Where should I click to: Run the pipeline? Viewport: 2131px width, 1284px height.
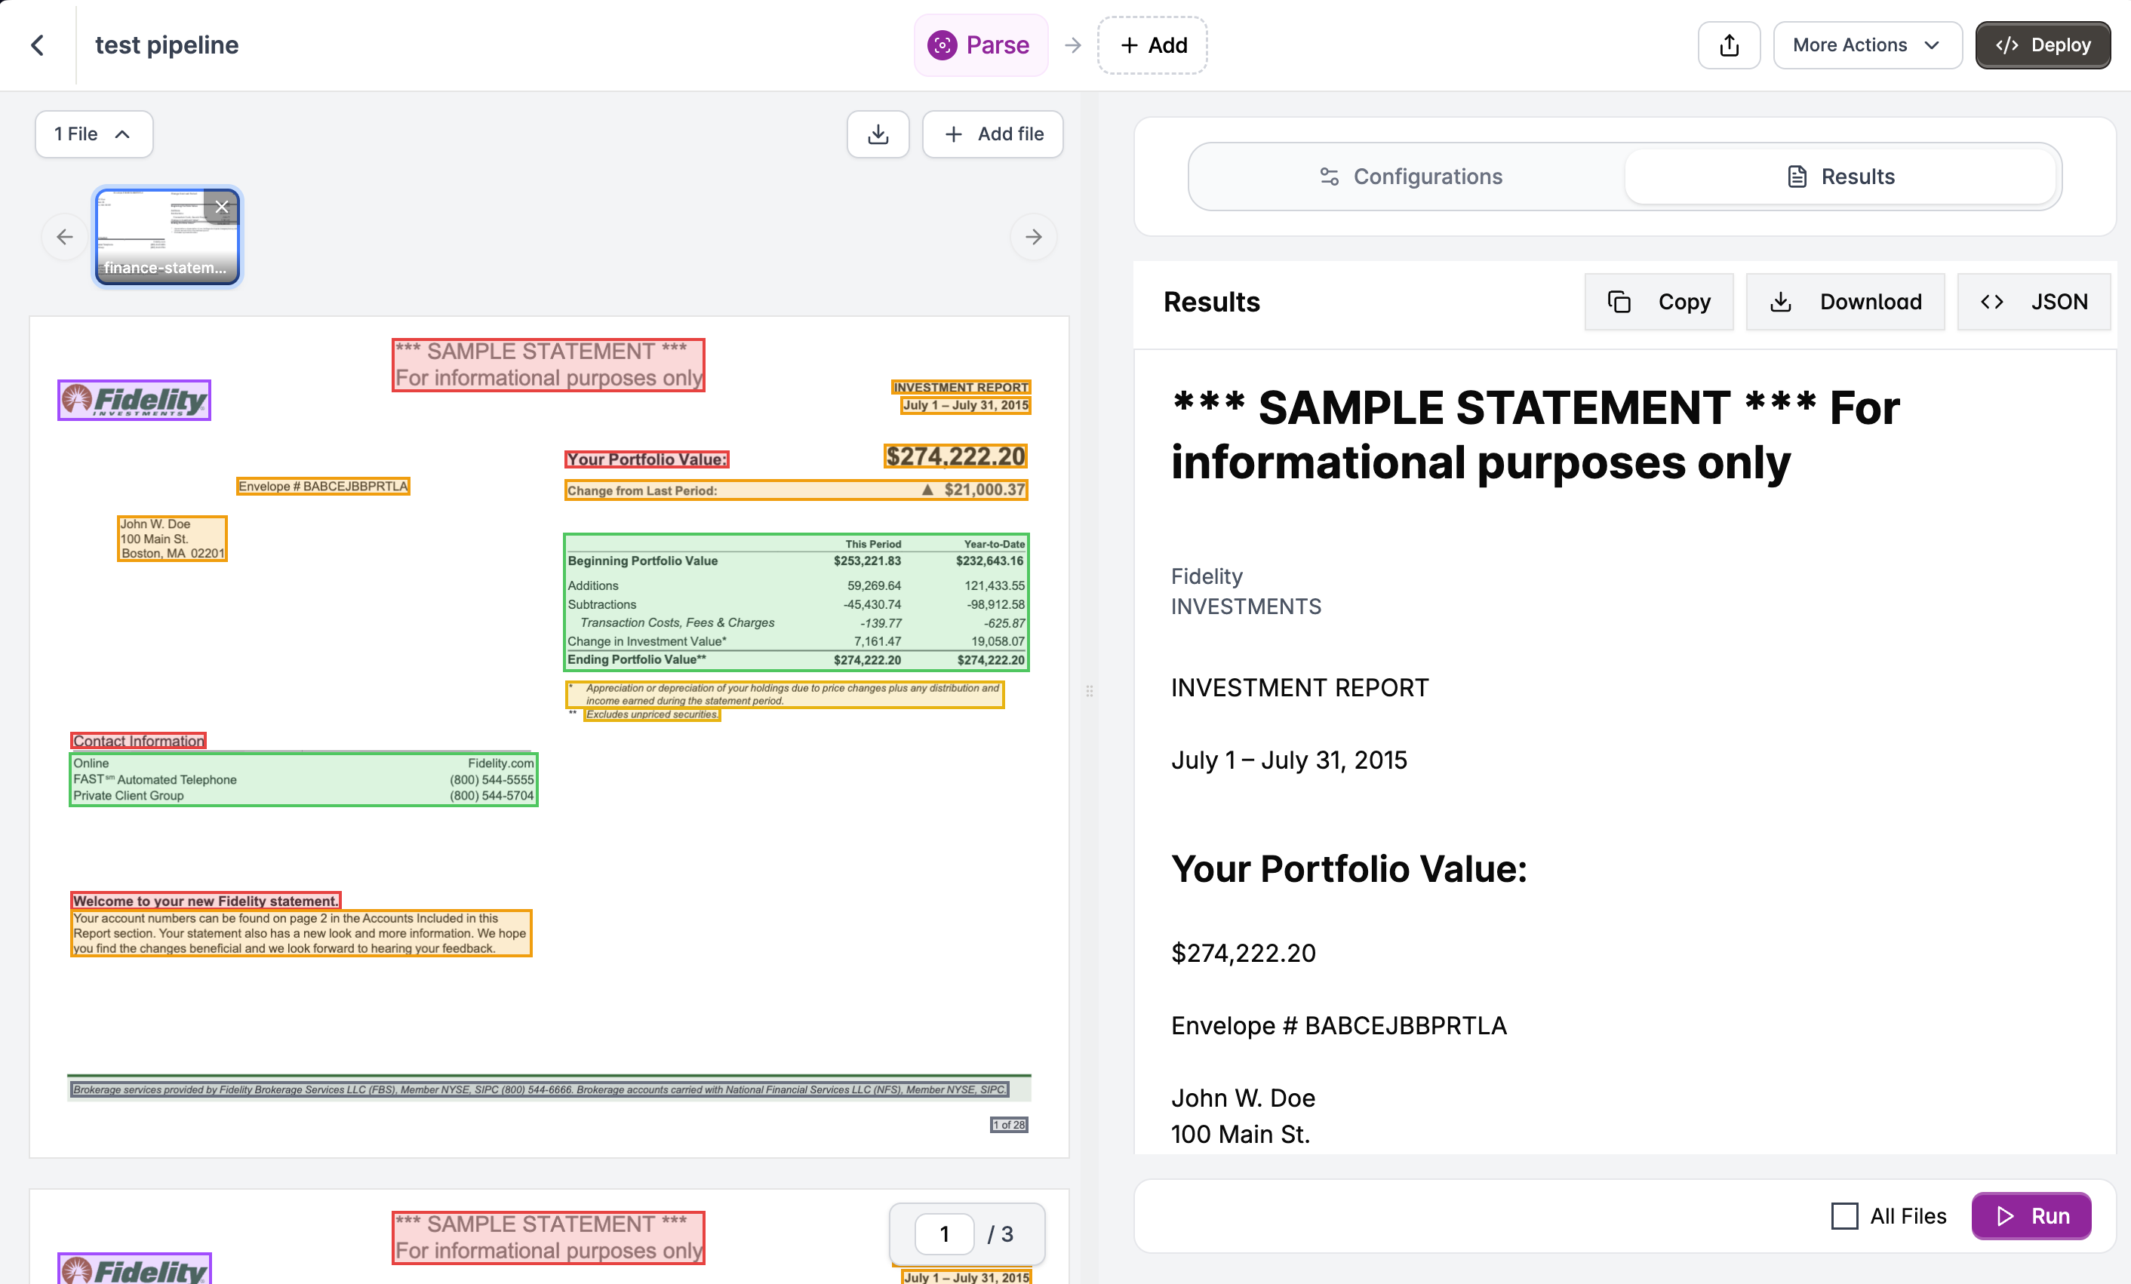(2031, 1215)
